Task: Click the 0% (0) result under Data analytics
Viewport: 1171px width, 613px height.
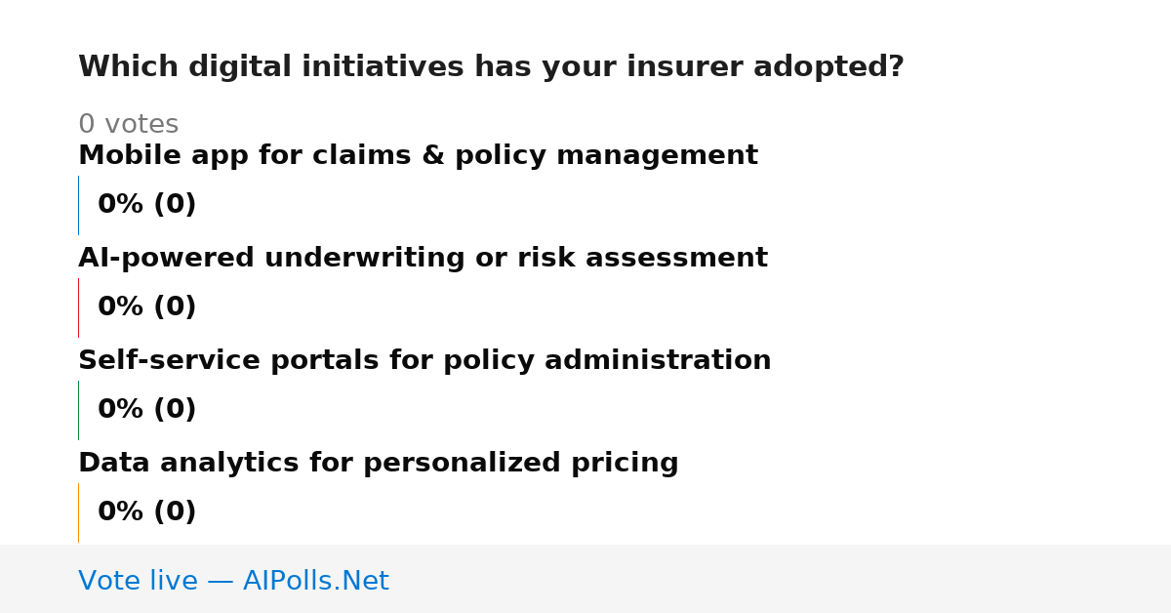Action: pyautogui.click(x=147, y=512)
